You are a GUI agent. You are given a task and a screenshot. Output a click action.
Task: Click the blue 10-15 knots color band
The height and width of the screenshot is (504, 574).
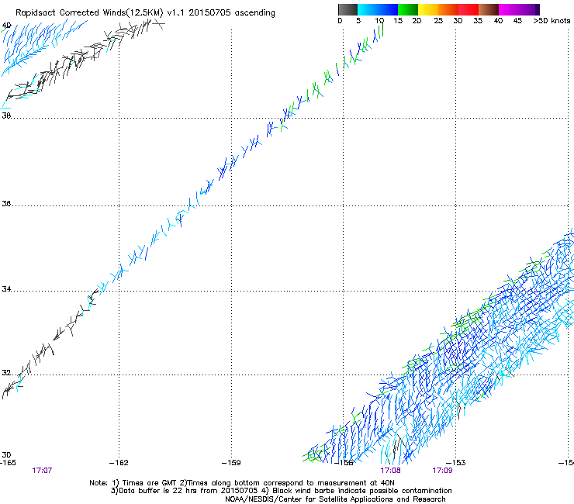[x=388, y=9]
